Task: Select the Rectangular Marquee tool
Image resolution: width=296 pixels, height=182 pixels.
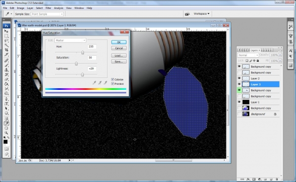Action: (x=6, y=36)
